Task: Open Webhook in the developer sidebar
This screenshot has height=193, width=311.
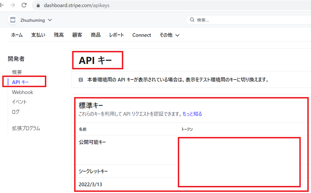Action: pyautogui.click(x=22, y=92)
